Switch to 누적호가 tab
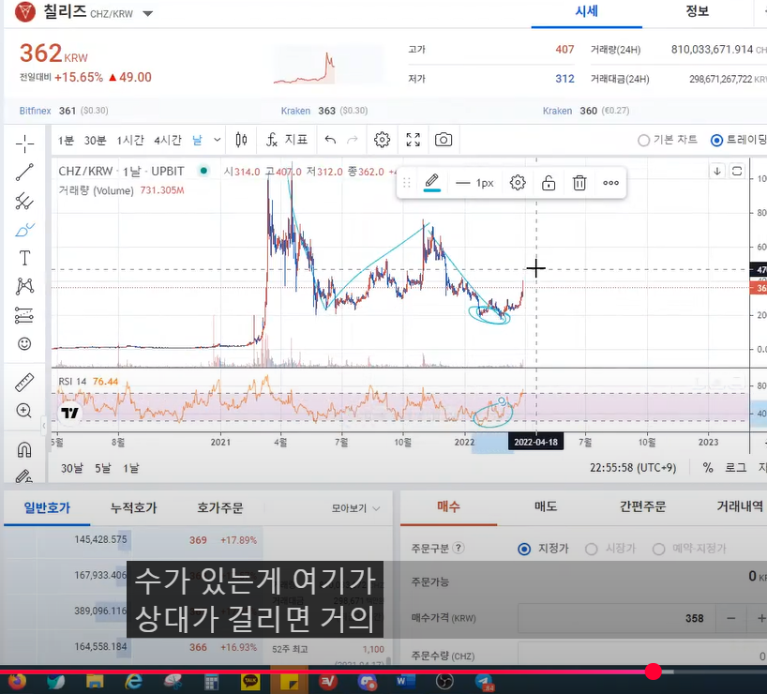 click(x=133, y=508)
